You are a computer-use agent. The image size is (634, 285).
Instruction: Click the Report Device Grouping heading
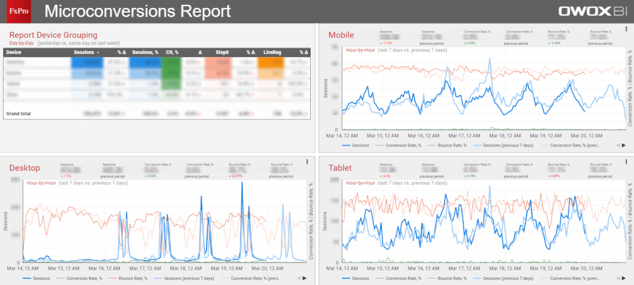point(53,35)
